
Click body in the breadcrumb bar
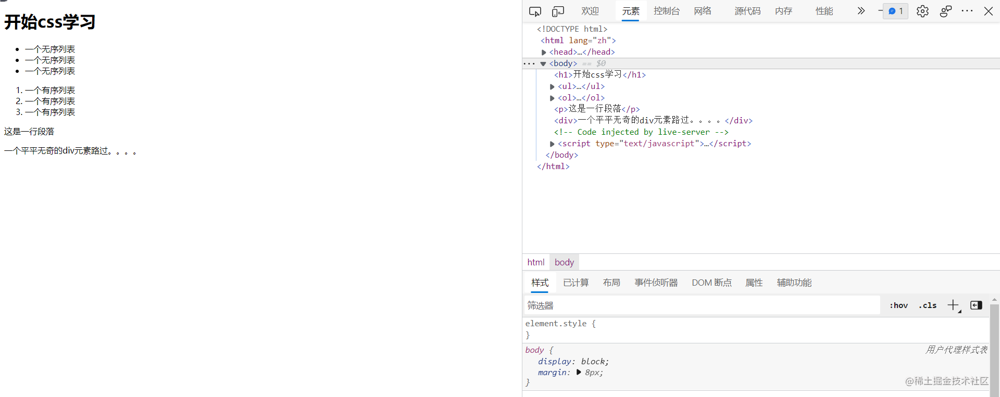click(x=564, y=262)
